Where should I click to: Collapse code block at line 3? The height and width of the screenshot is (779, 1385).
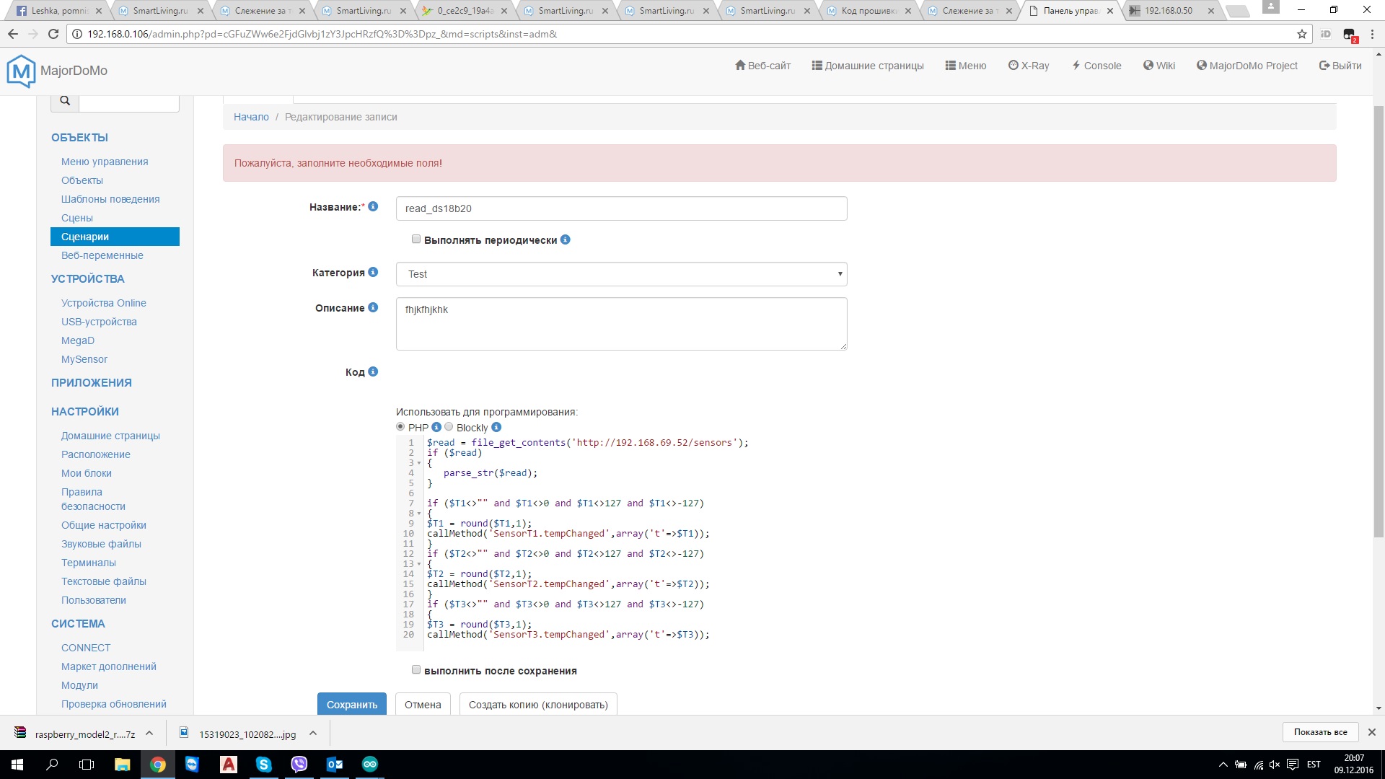(419, 463)
